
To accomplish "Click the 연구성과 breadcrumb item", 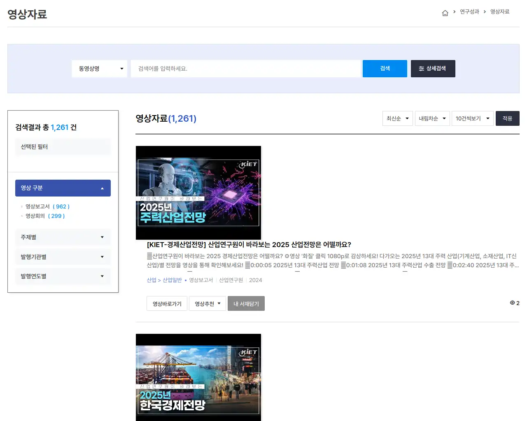I will (469, 12).
